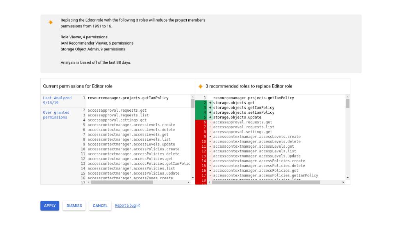This screenshot has height=225, width=400.
Task: Click the Storage Object Admin, 9 permissions text
Action: click(93, 49)
